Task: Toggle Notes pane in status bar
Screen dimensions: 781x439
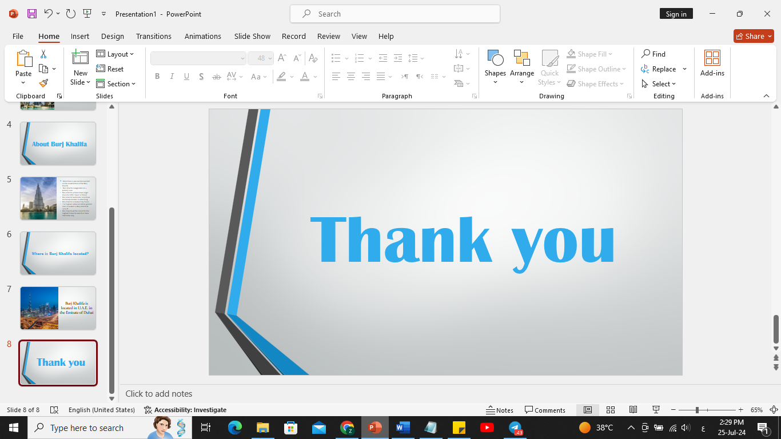Action: 500,410
